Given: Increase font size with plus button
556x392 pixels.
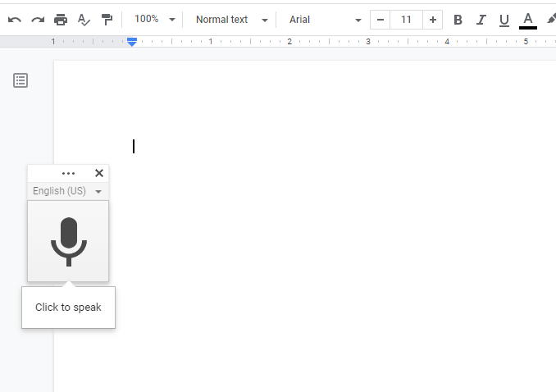Looking at the screenshot, I should click(x=433, y=20).
